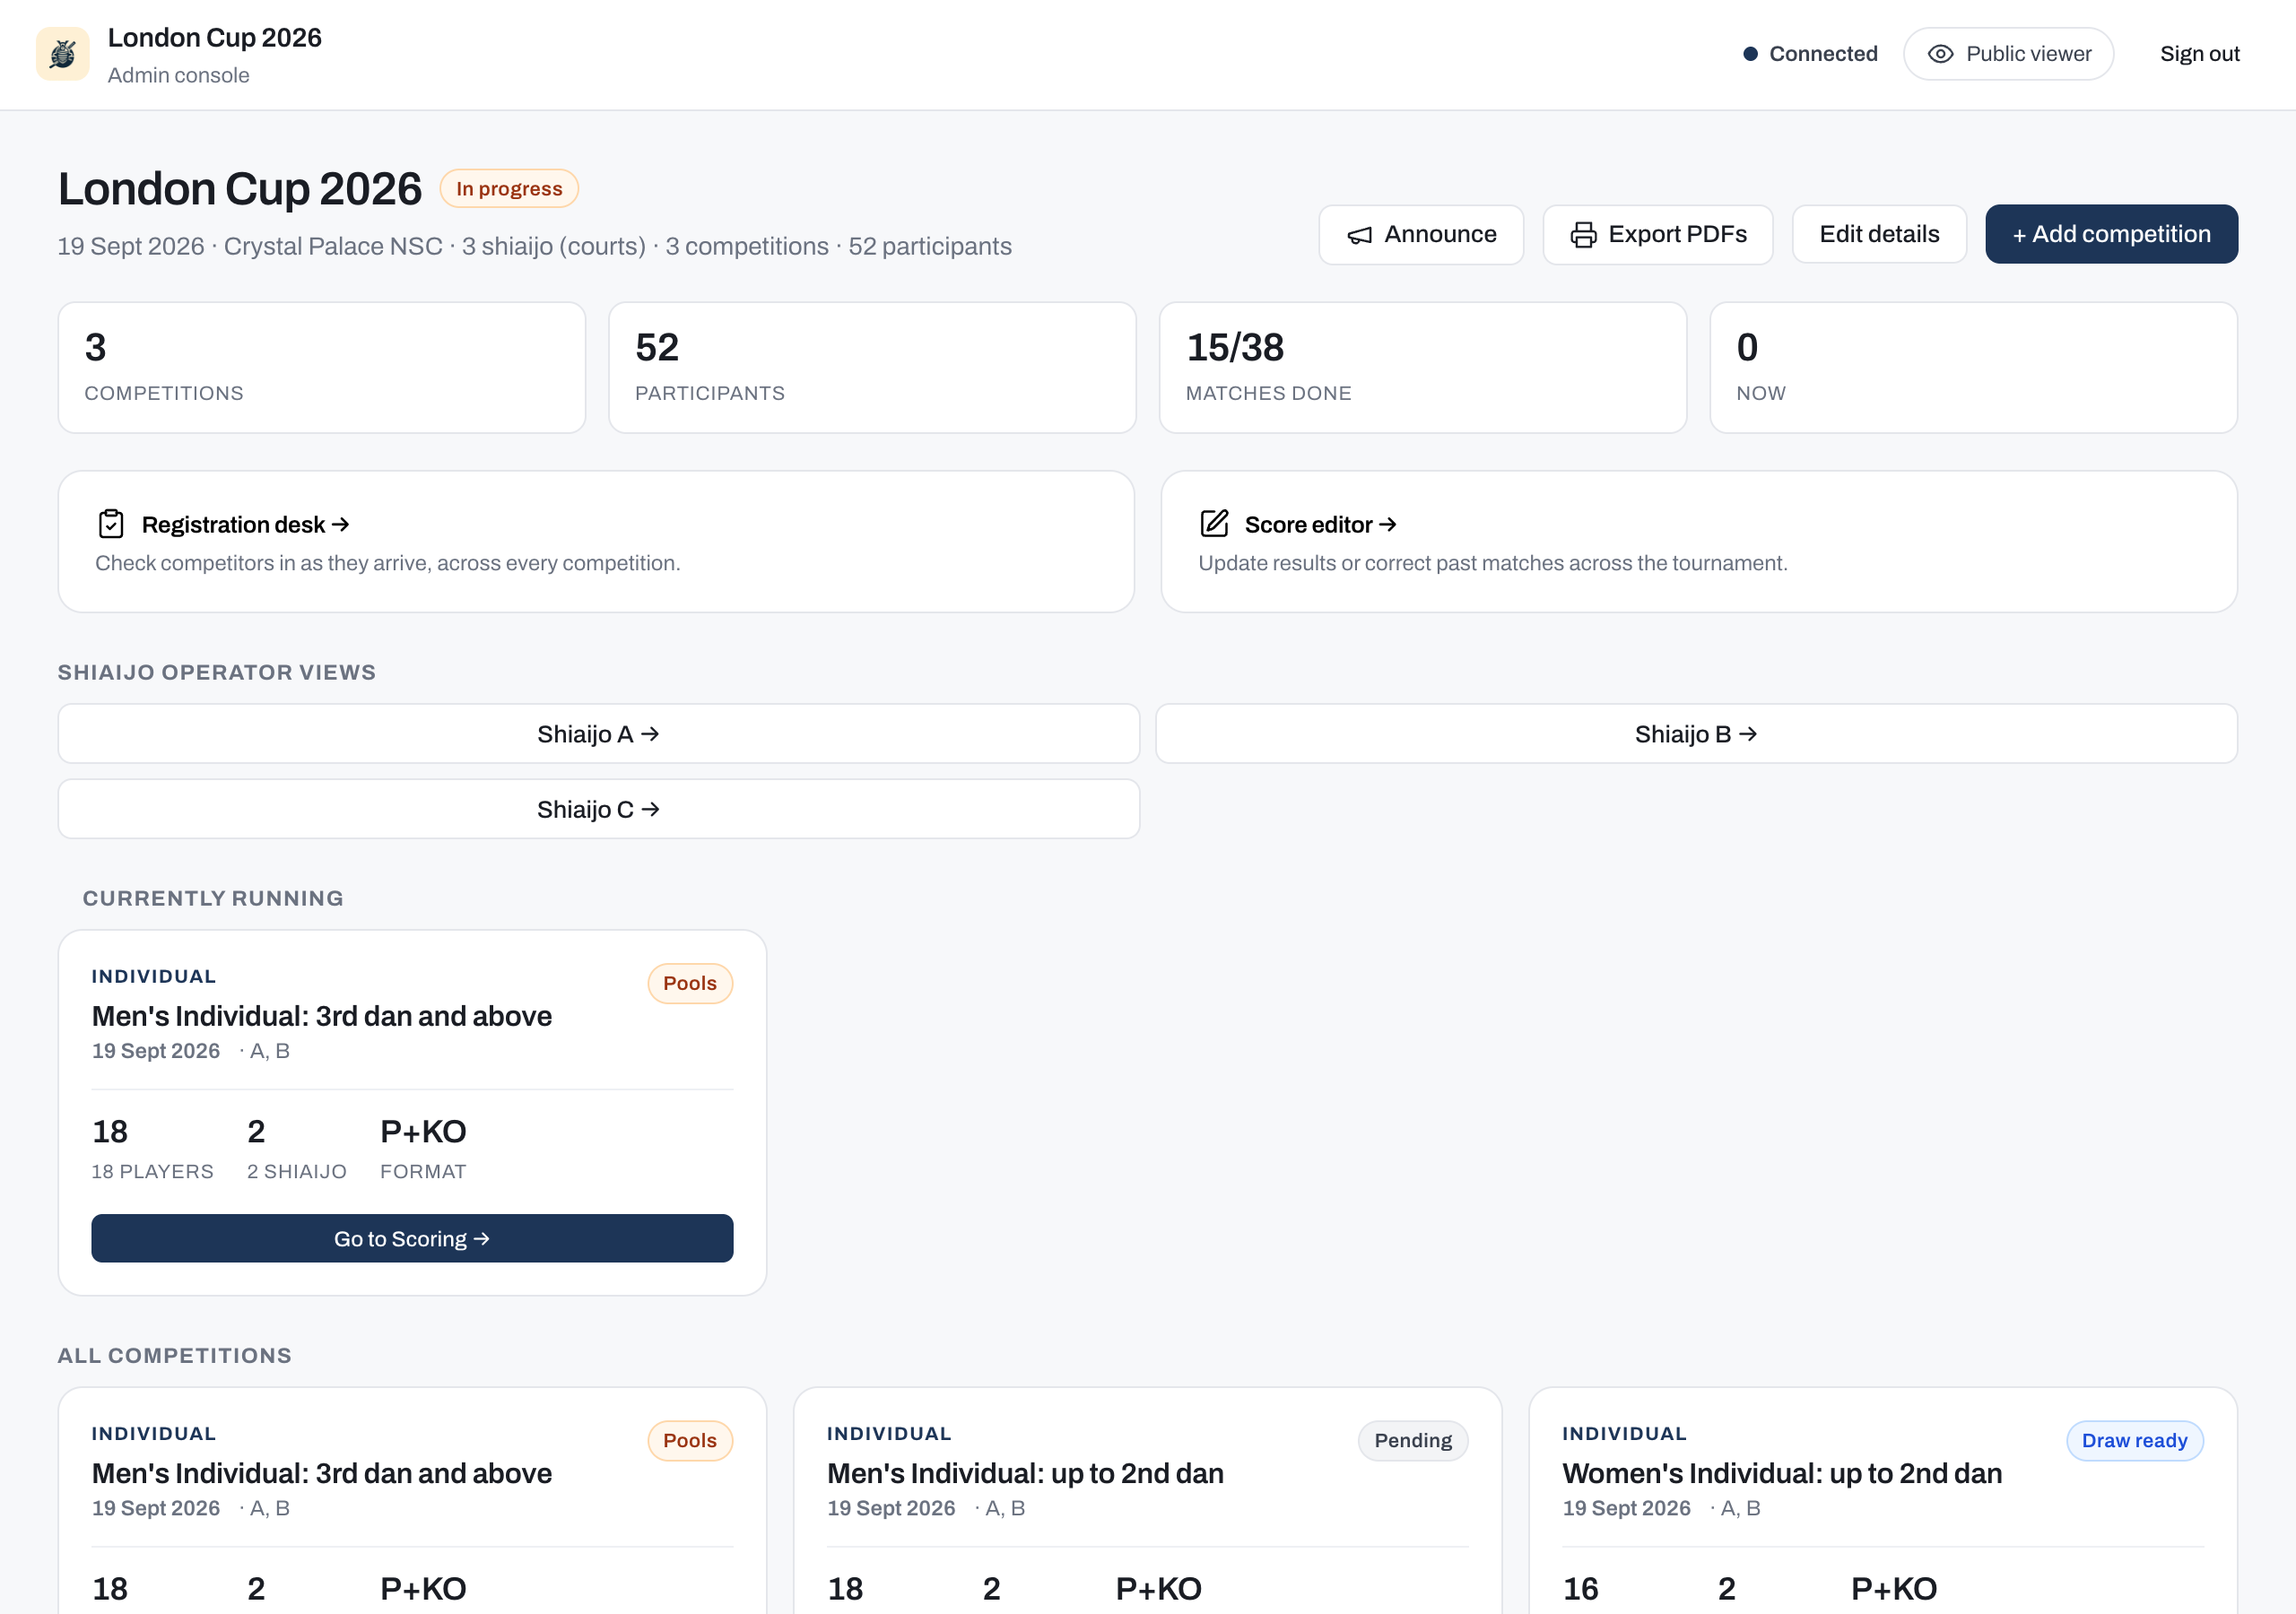Open Shiaijo B operator view
Viewport: 2296px width, 1614px height.
tap(1696, 734)
